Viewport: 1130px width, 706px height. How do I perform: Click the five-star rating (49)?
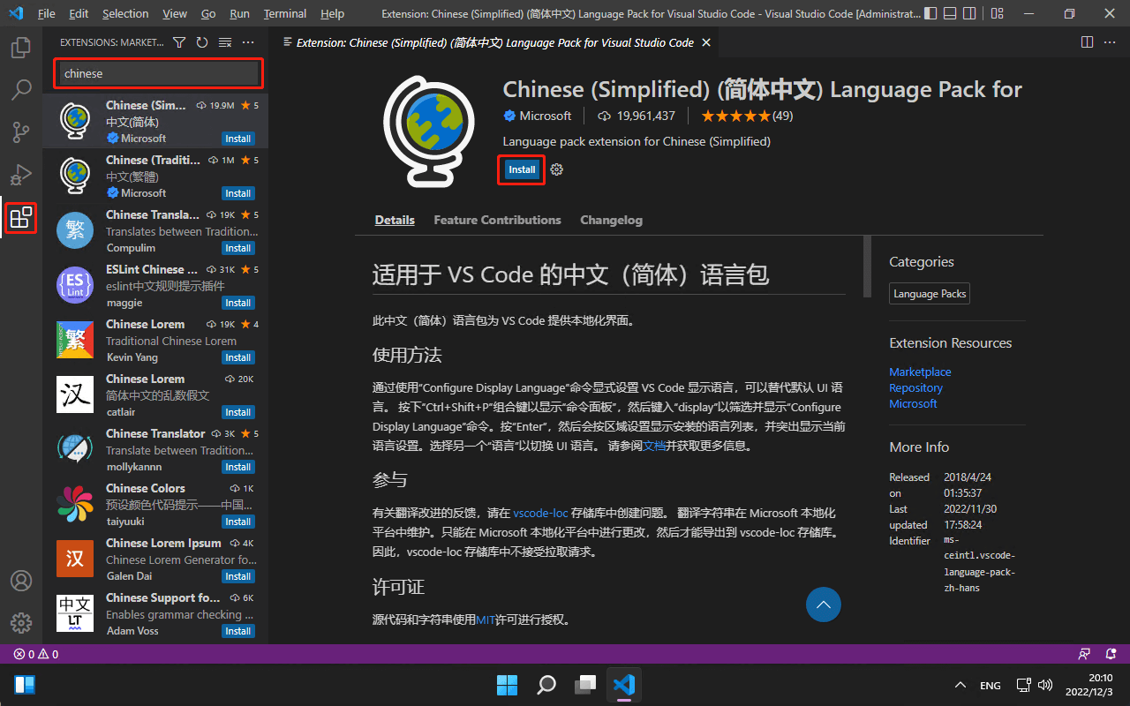coord(747,116)
